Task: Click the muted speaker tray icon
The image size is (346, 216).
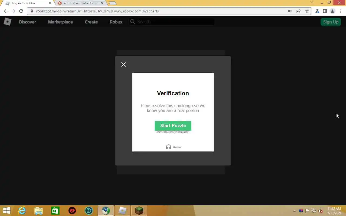Action: 321,211
